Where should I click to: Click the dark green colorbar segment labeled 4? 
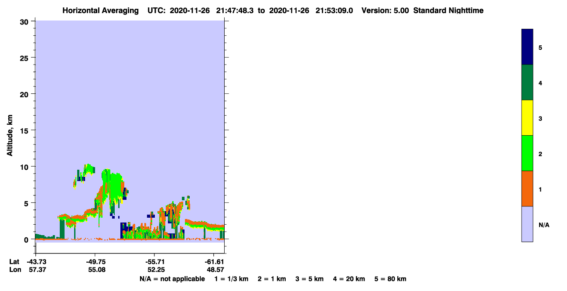pyautogui.click(x=527, y=82)
